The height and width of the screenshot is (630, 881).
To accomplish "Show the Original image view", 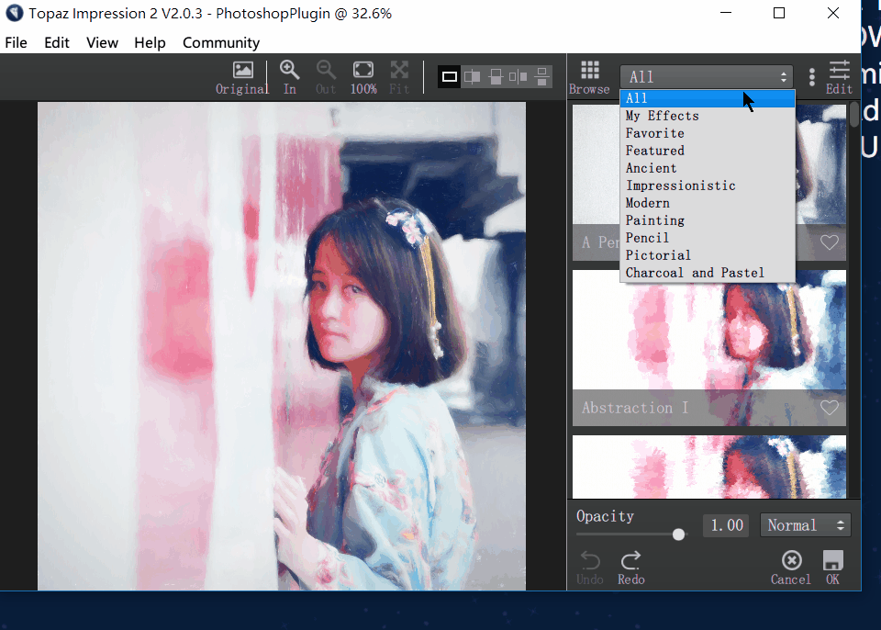I will tap(242, 77).
